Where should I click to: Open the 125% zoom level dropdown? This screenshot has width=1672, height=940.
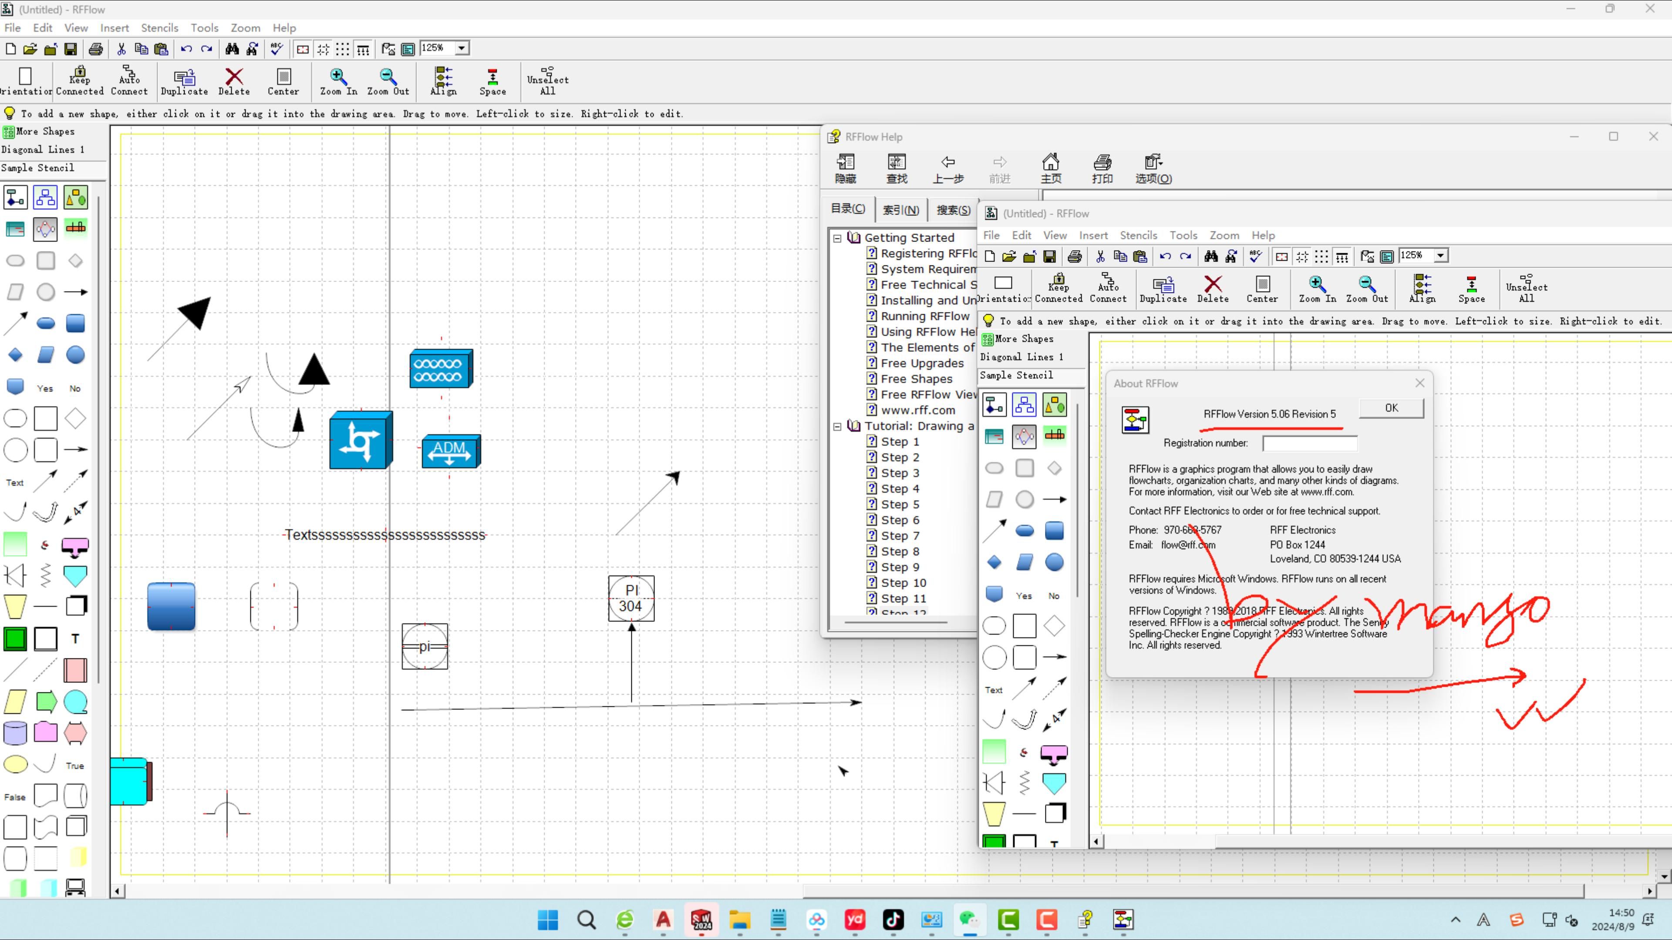pos(462,49)
